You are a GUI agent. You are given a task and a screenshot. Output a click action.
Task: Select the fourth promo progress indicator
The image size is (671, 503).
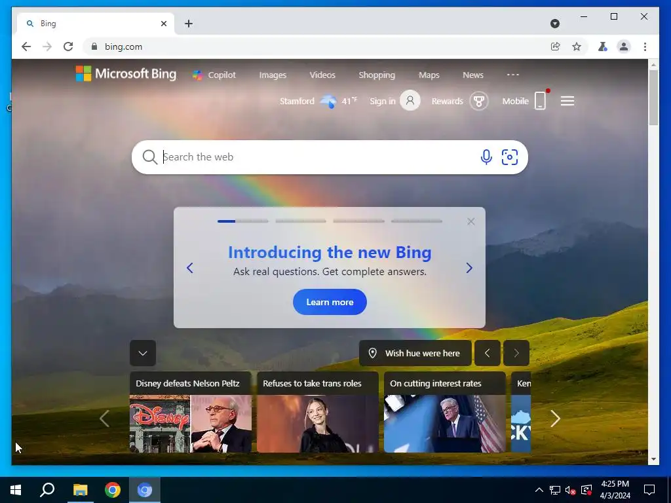(416, 221)
